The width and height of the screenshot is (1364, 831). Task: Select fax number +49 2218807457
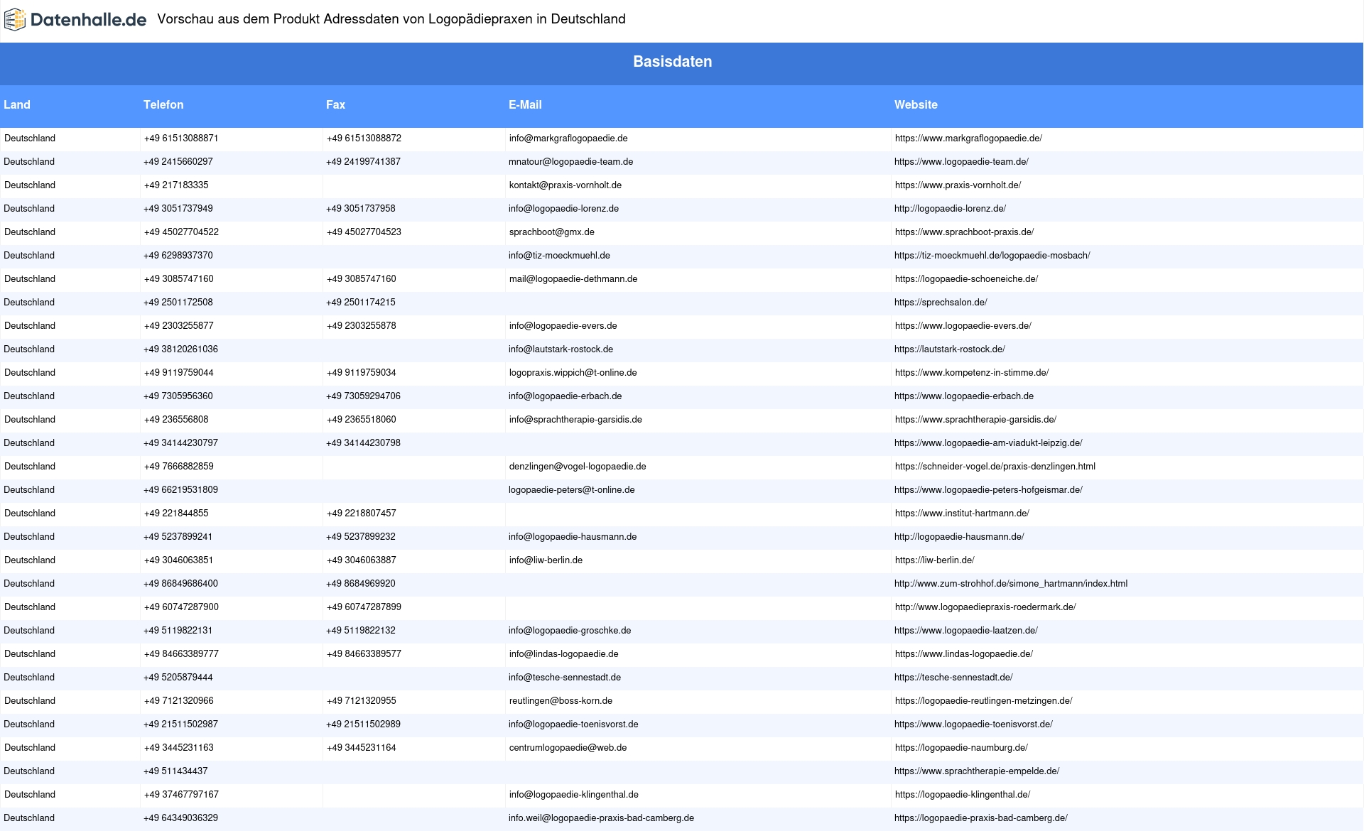362,514
